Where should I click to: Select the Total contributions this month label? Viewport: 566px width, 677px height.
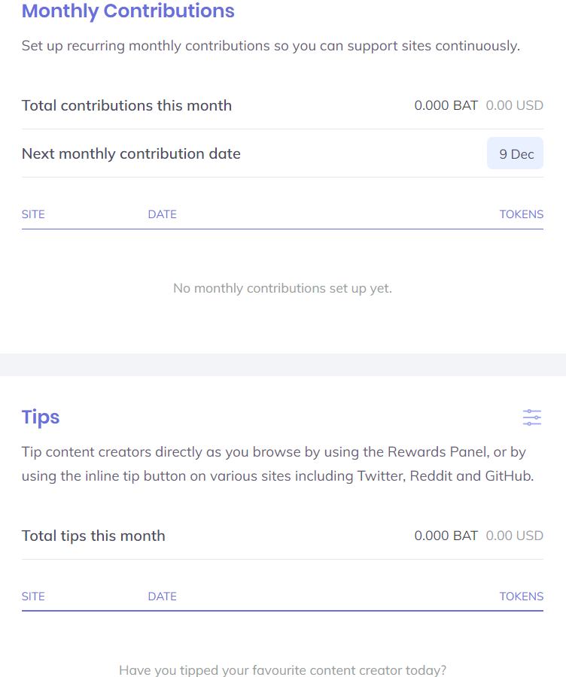pos(126,105)
